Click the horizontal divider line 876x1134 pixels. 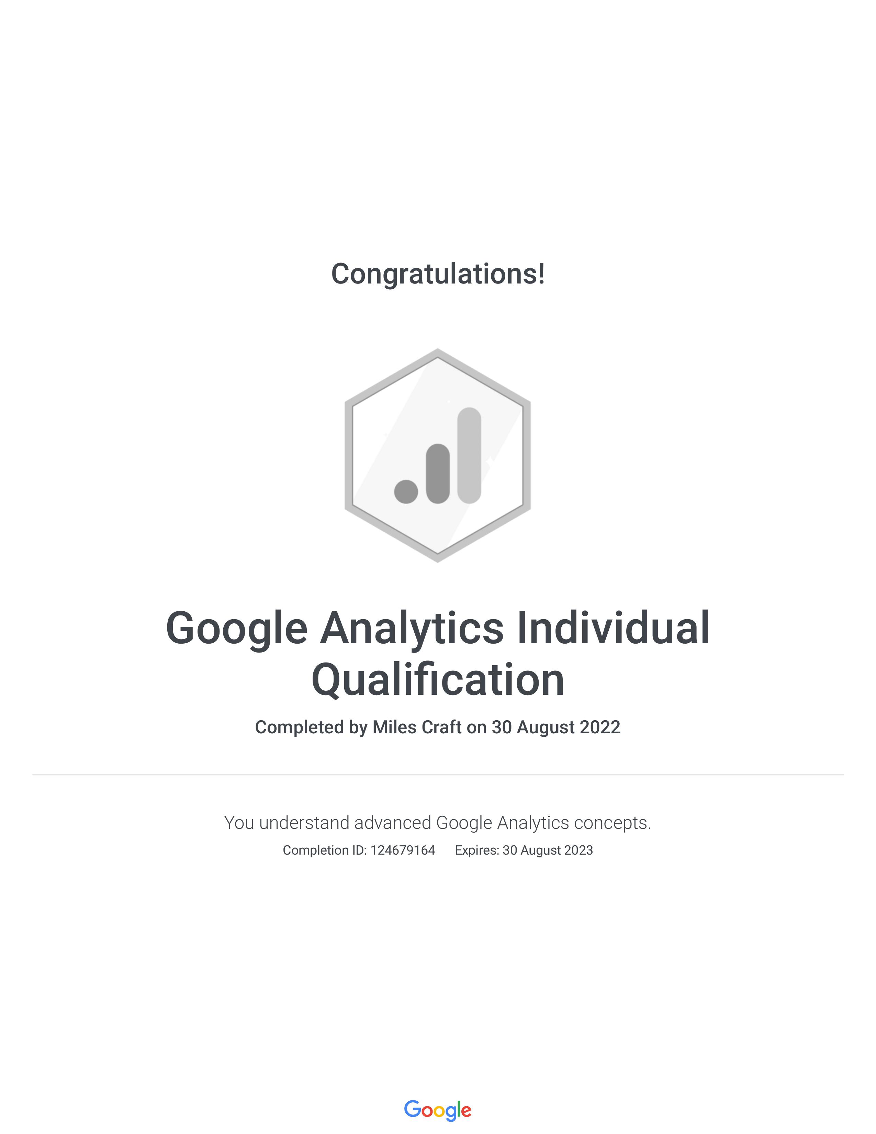(437, 775)
